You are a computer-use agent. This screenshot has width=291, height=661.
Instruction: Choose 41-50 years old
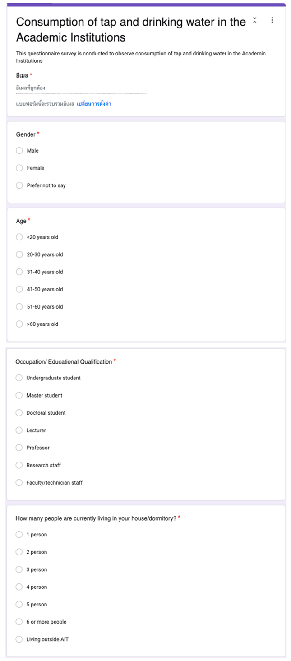coord(19,289)
